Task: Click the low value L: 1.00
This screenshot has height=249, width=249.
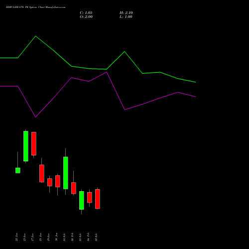Action: pyautogui.click(x=126, y=17)
